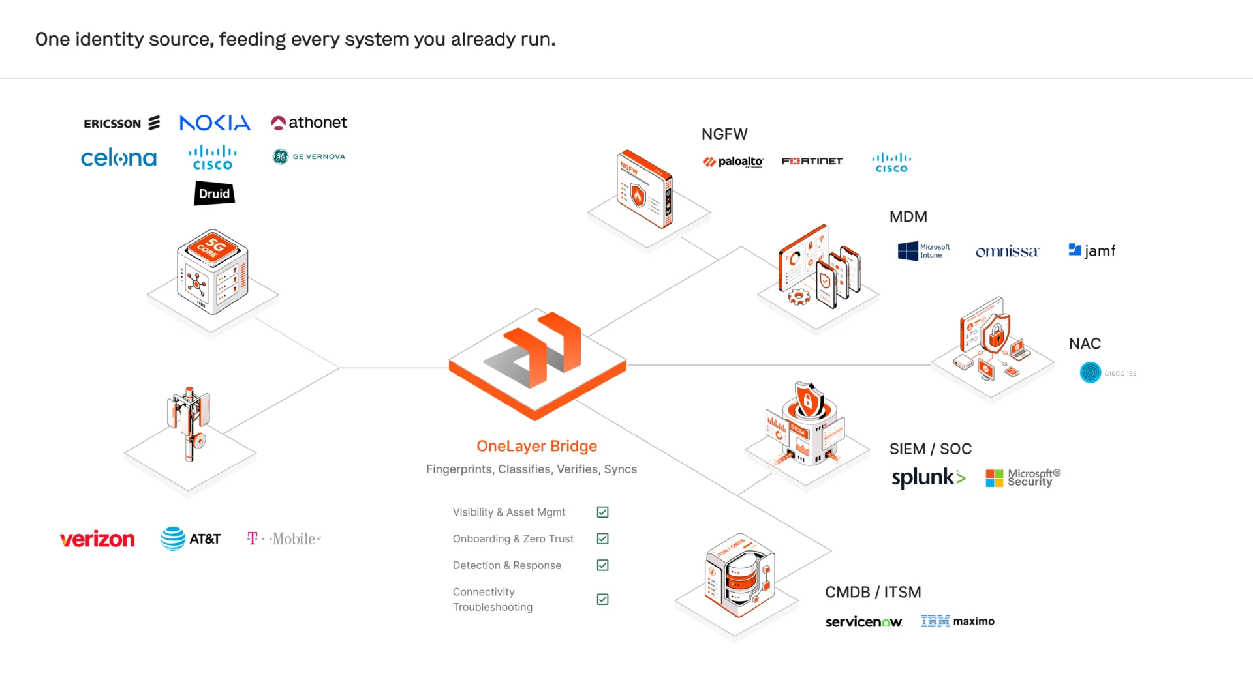Click the 5G Core cube illustration
This screenshot has height=678, width=1253.
tap(213, 271)
